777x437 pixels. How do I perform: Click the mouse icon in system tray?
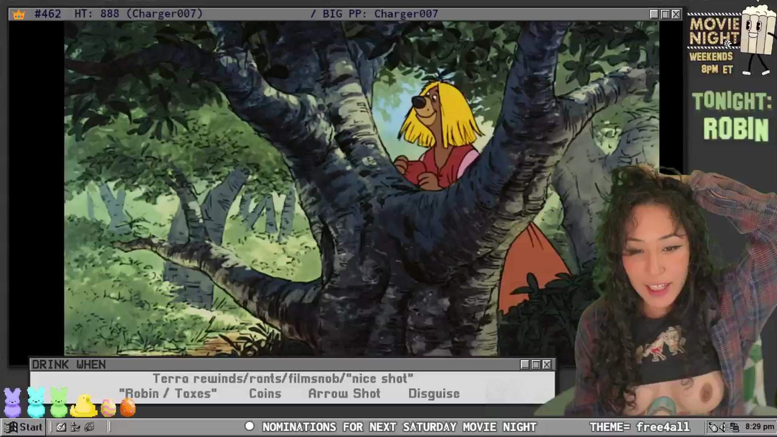[714, 427]
